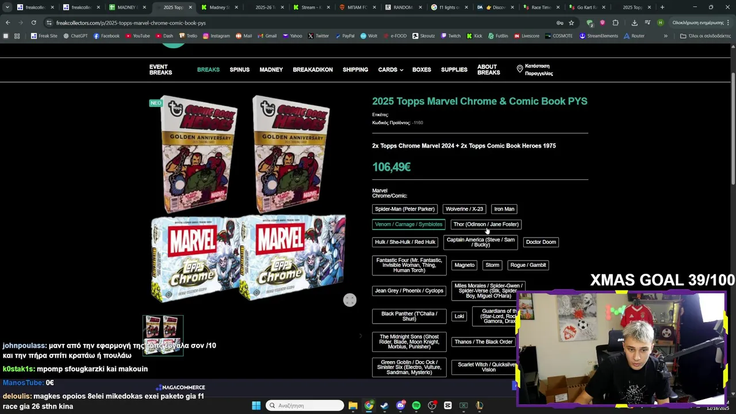Open OBS Studio from the taskbar
This screenshot has width=736, height=414.
[432, 405]
